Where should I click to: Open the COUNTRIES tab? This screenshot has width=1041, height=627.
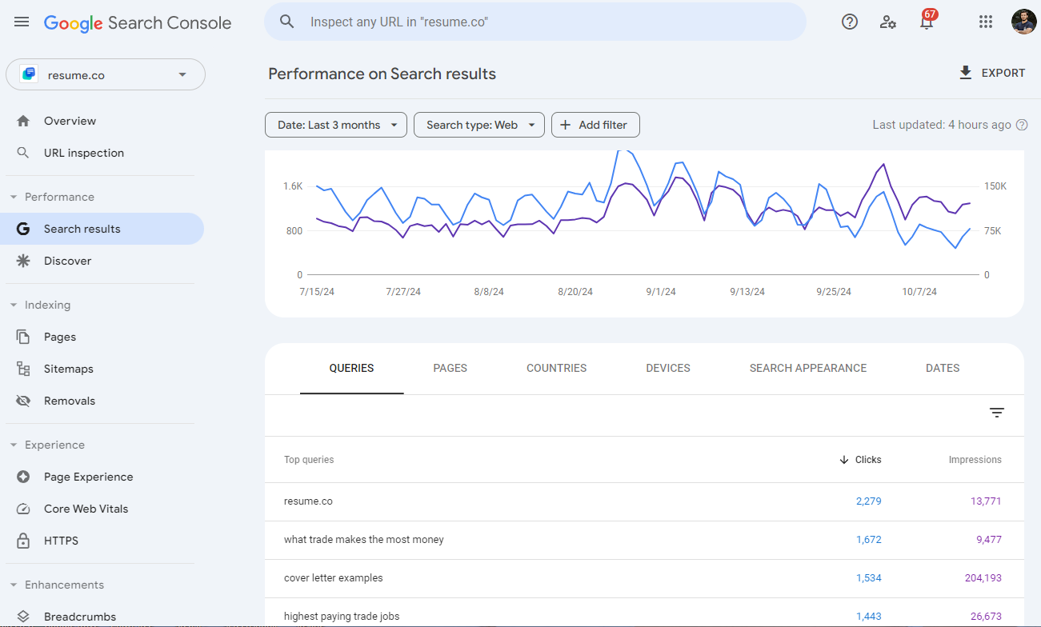tap(556, 368)
